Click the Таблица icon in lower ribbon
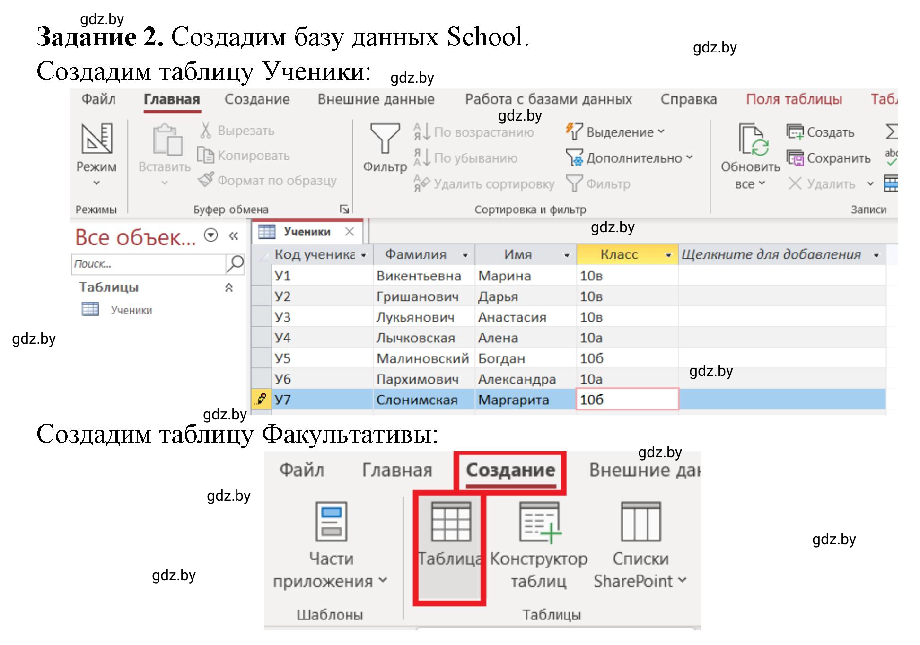 tap(451, 522)
